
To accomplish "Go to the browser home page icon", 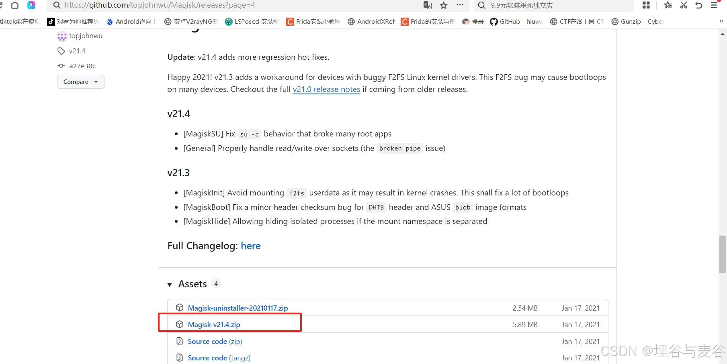I will click(x=15, y=5).
